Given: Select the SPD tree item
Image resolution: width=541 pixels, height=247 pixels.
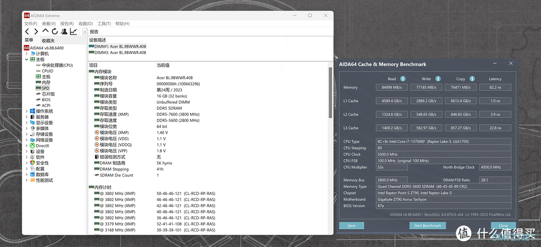Looking at the screenshot, I should 43,88.
